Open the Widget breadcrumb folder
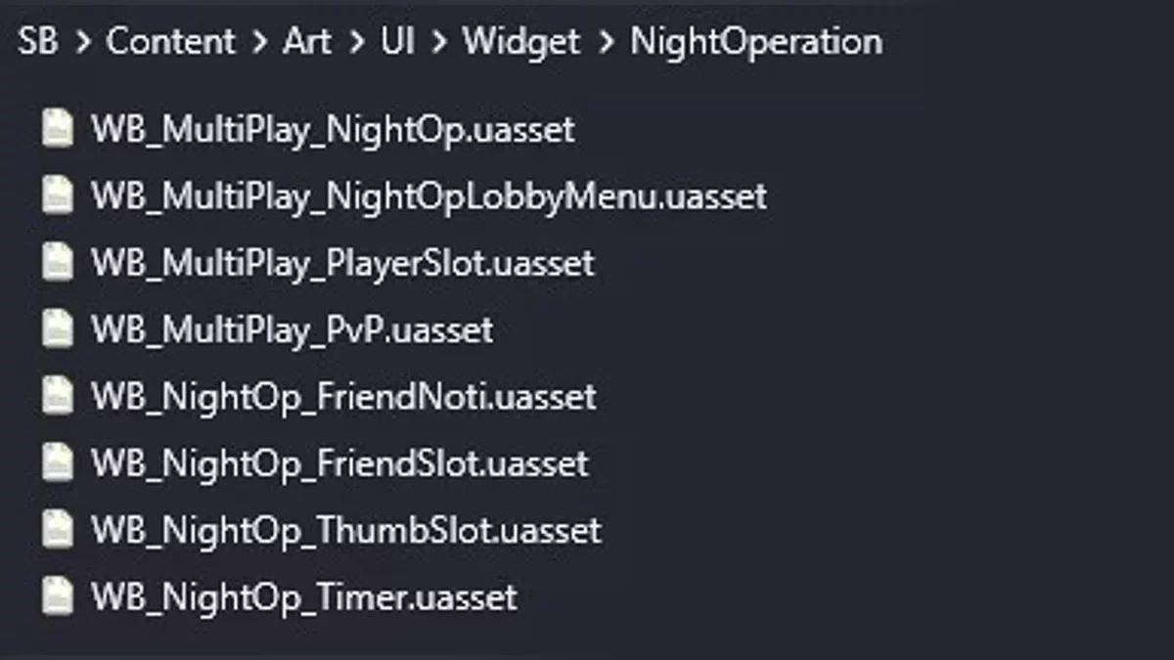The height and width of the screenshot is (660, 1174). [520, 41]
